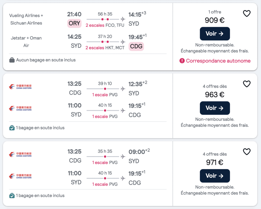This screenshot has height=209, width=261.
Task: Favorite the 909 € flight offer heart
Action: pos(246,14)
